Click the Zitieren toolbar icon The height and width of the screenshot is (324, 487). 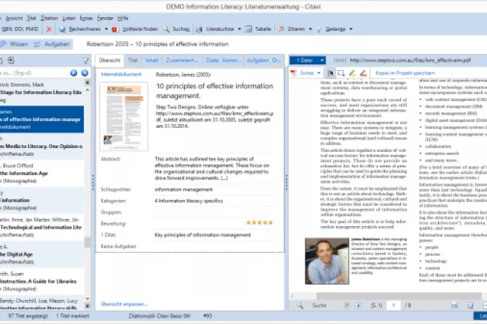coord(281,29)
